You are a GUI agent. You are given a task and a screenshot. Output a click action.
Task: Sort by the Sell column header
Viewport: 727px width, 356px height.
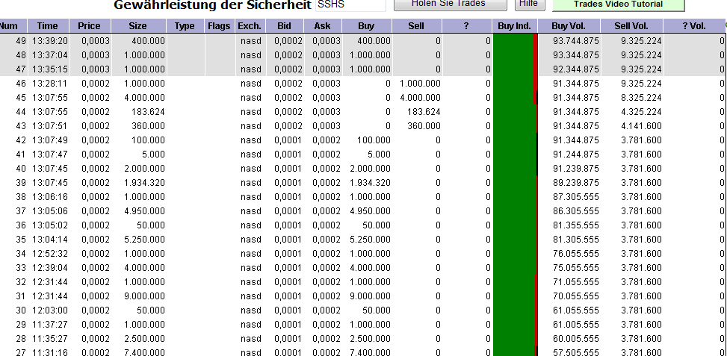tap(416, 26)
